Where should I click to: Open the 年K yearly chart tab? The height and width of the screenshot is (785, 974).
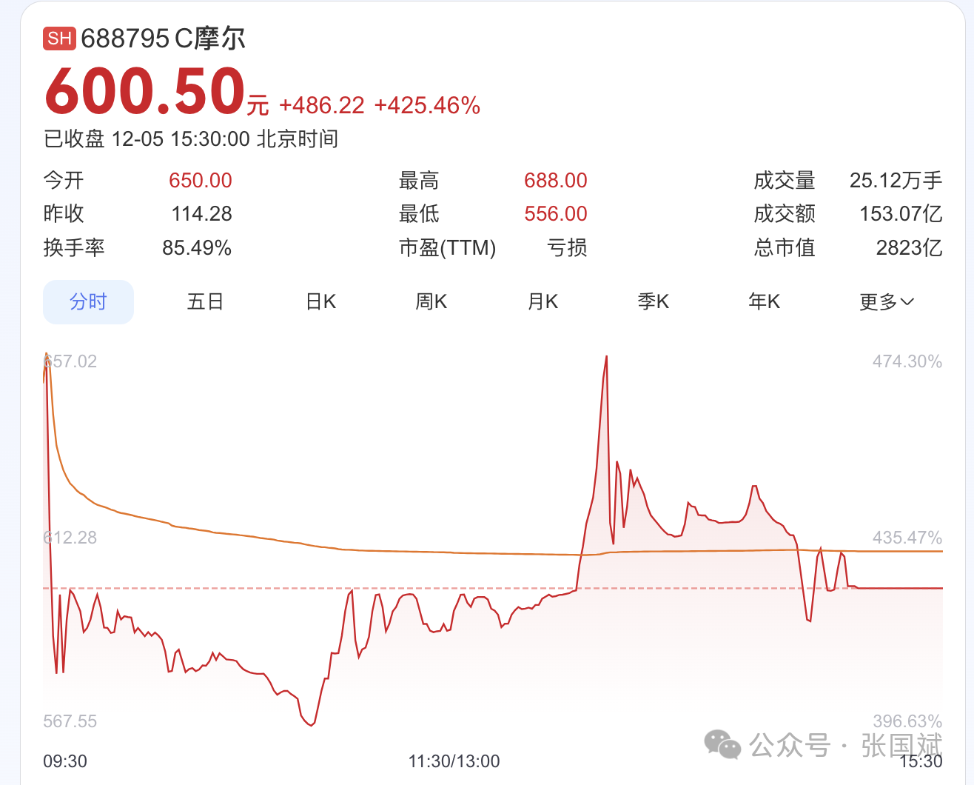tap(765, 302)
